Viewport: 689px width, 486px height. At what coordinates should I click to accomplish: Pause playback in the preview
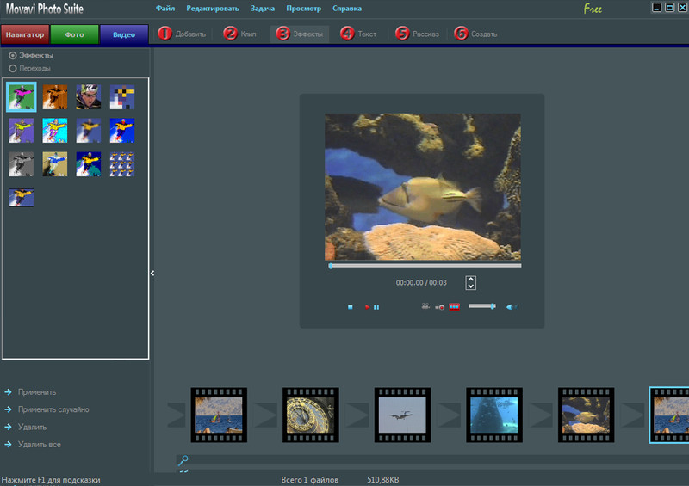[x=376, y=307]
